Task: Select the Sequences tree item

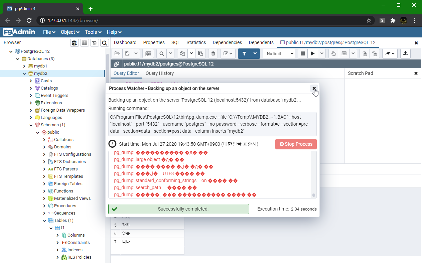Action: click(64, 213)
